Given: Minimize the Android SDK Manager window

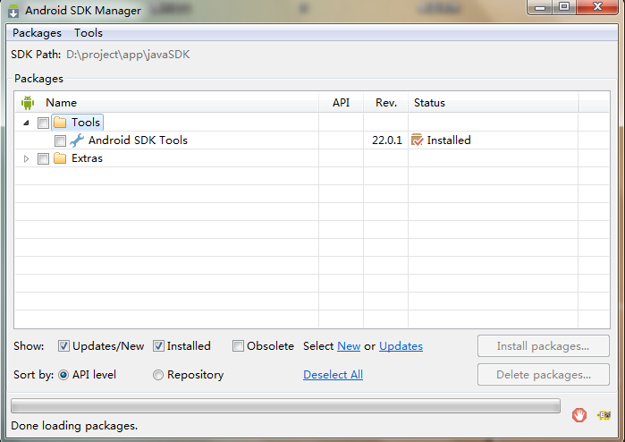Looking at the screenshot, I should tap(540, 7).
